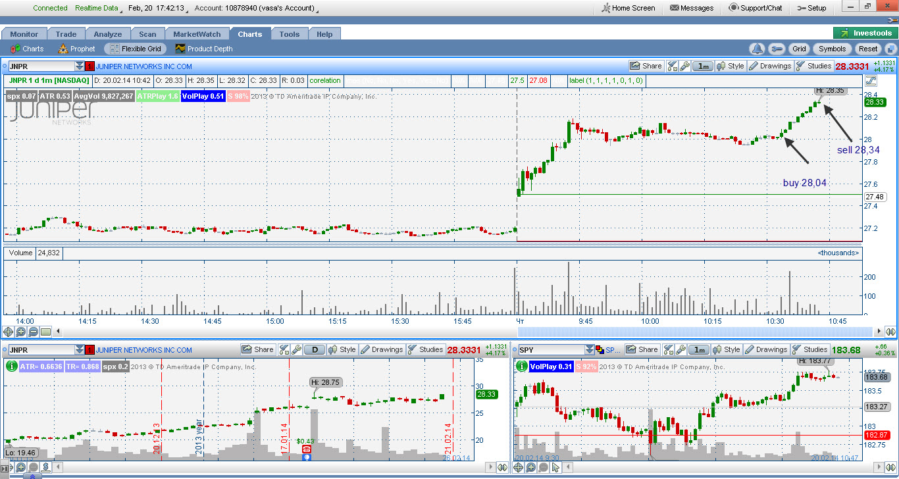This screenshot has height=479, width=899.
Task: Open Style on the SPY chart
Action: pos(727,349)
